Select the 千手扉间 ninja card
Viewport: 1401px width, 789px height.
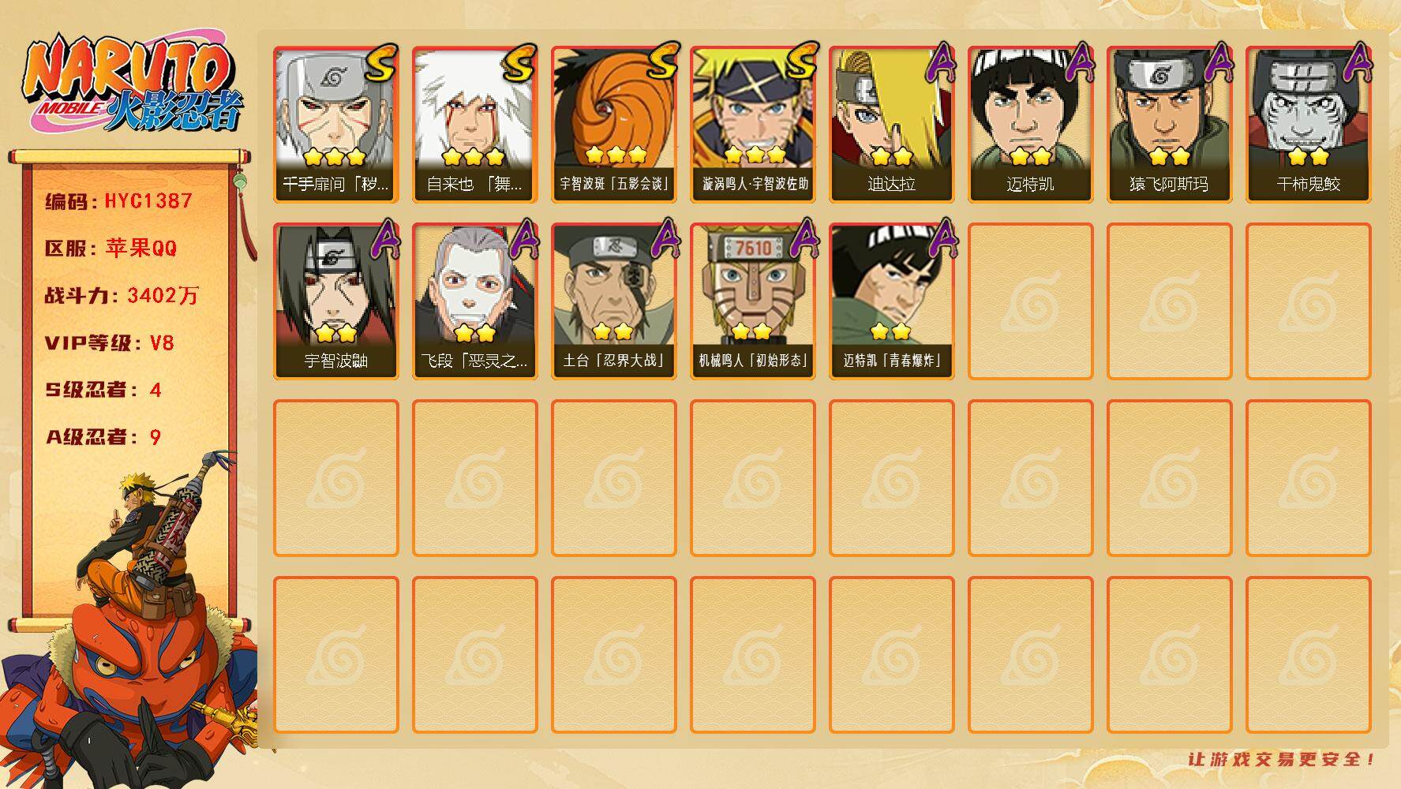(x=336, y=125)
